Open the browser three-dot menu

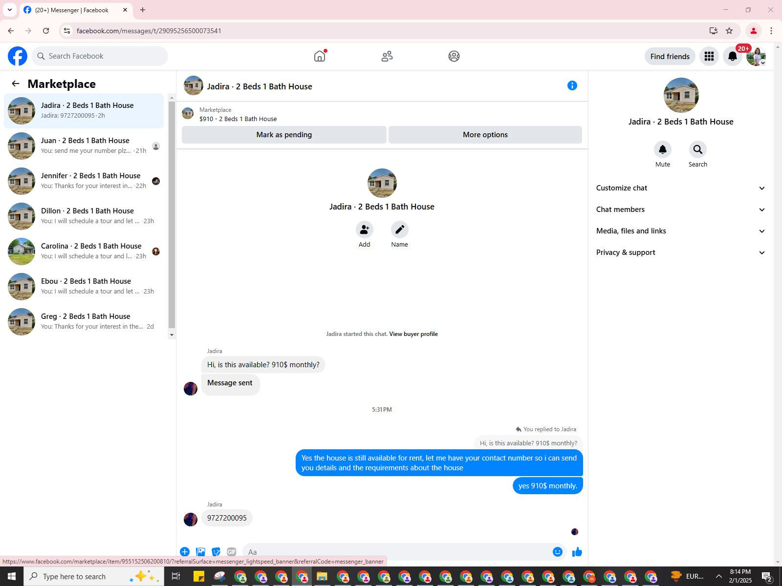(x=771, y=31)
